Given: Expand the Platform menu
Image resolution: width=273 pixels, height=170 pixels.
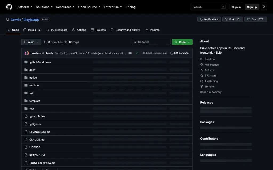Looking at the screenshot, I should [x=24, y=7].
